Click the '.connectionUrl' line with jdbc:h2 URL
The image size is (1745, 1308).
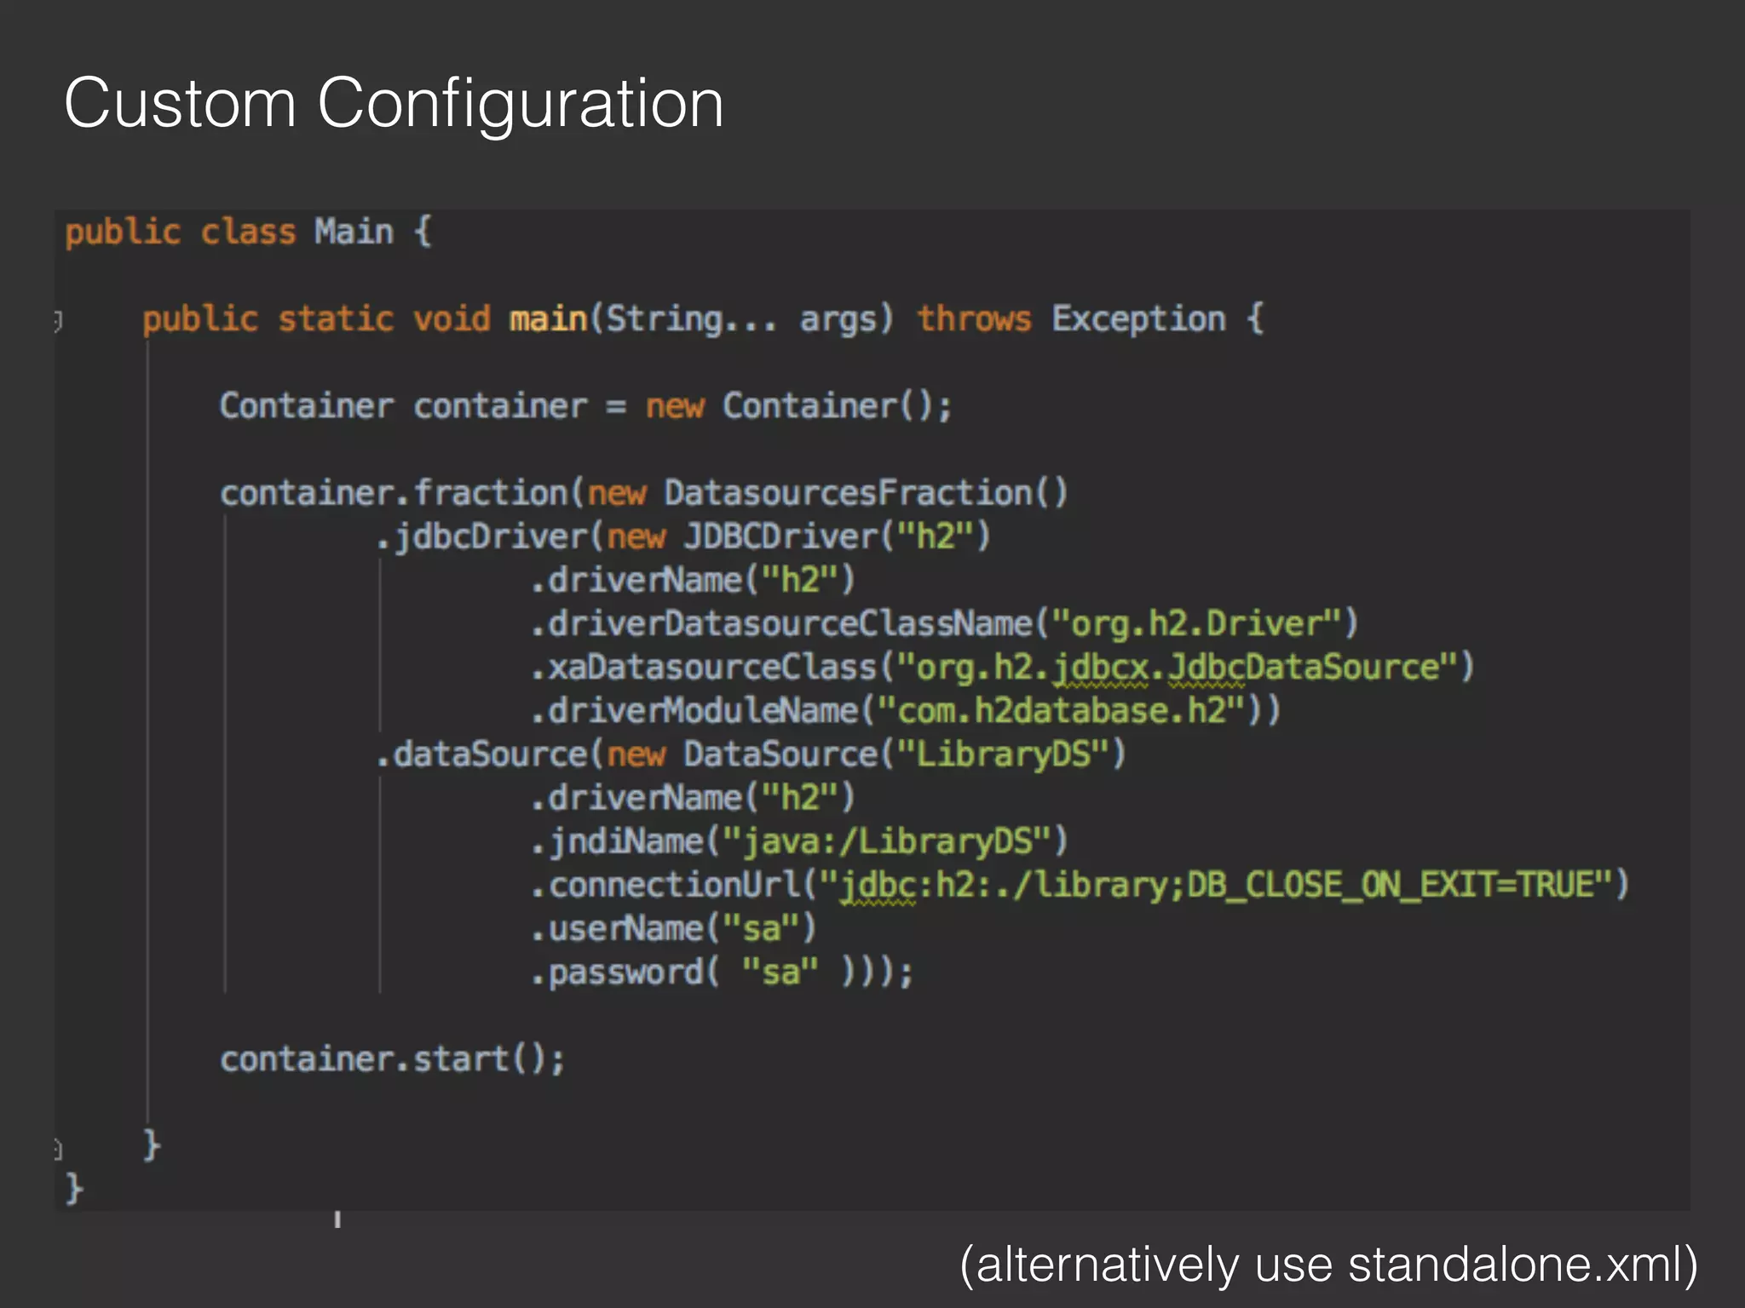click(1080, 885)
